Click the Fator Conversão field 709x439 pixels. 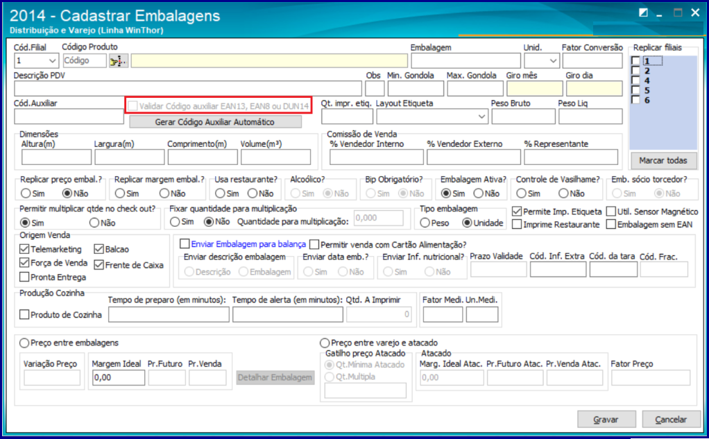(x=592, y=60)
